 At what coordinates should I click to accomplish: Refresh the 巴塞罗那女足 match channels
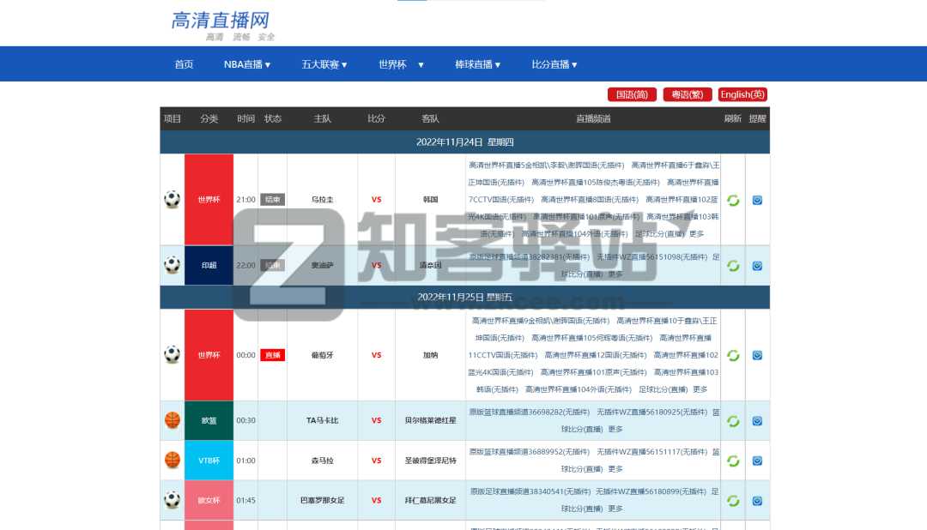733,500
